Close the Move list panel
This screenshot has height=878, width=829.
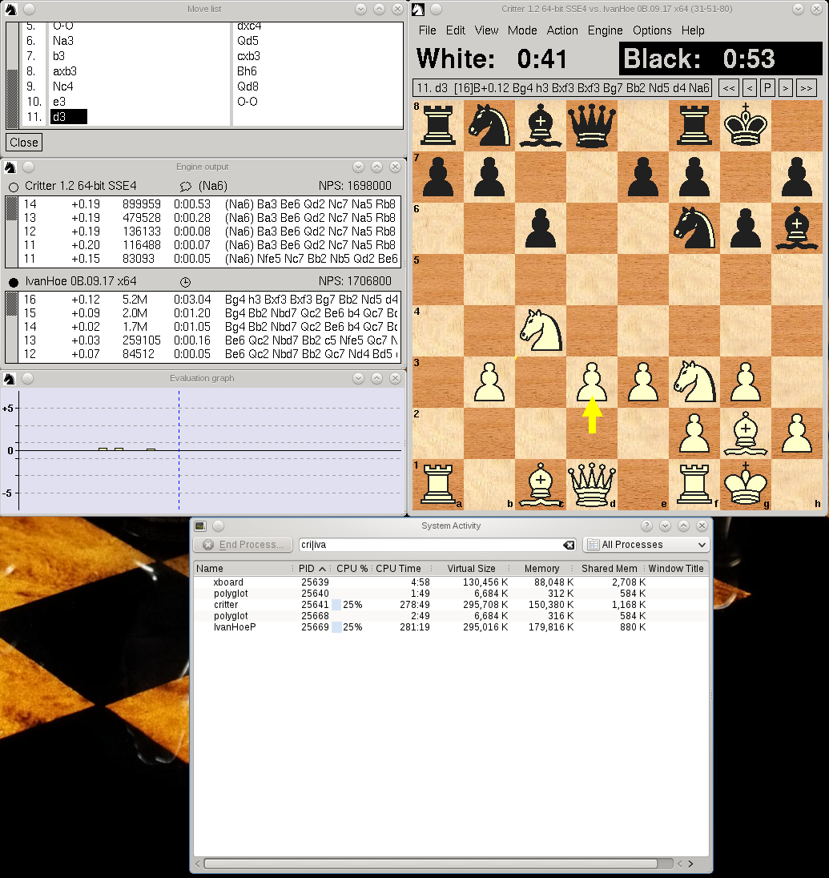[x=24, y=143]
